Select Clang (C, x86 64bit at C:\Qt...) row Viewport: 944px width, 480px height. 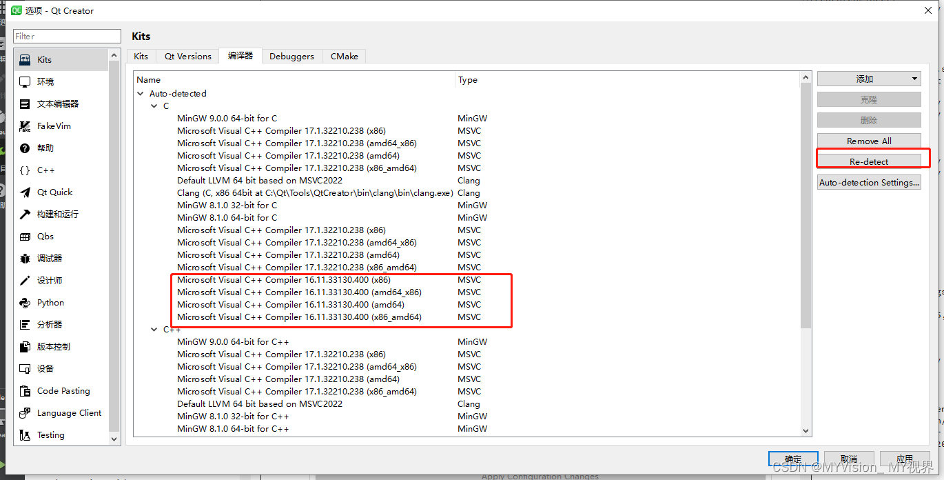click(x=315, y=193)
